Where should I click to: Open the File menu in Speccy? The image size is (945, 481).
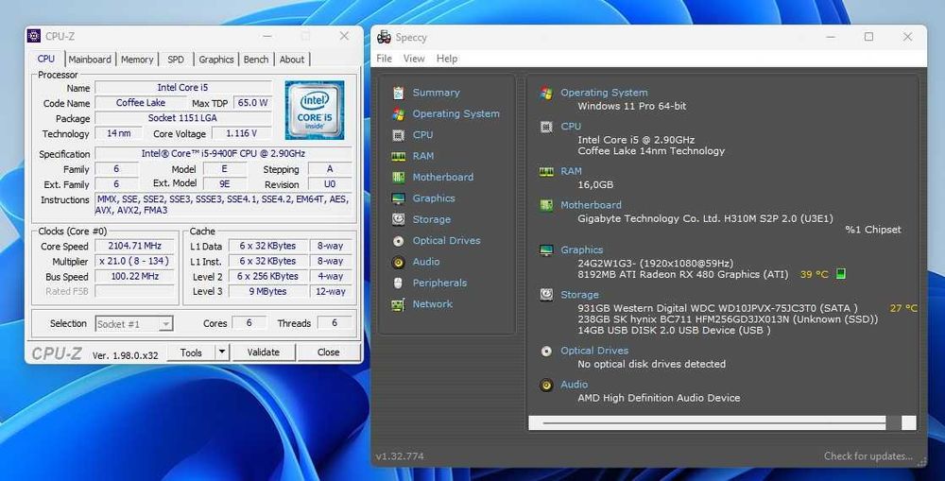tap(384, 59)
